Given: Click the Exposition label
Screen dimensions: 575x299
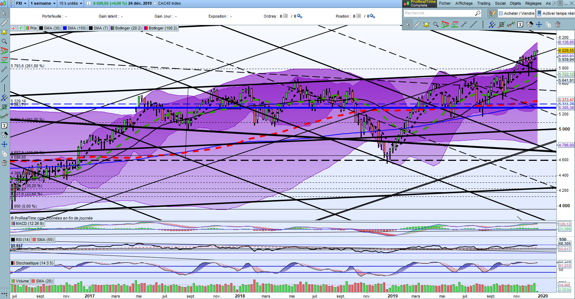Looking at the screenshot, I should point(219,16).
